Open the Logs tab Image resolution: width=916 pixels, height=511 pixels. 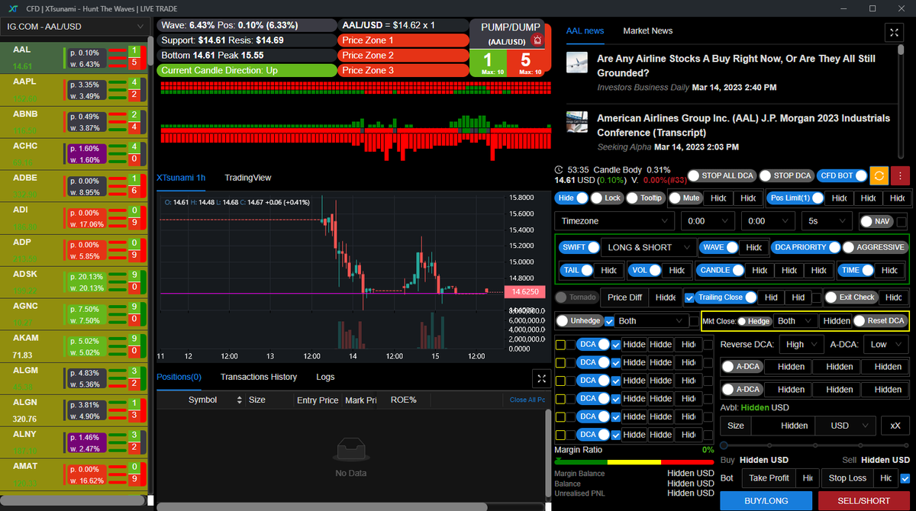[x=325, y=377]
